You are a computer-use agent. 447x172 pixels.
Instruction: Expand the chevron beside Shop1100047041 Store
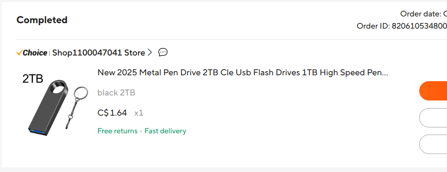pos(150,53)
